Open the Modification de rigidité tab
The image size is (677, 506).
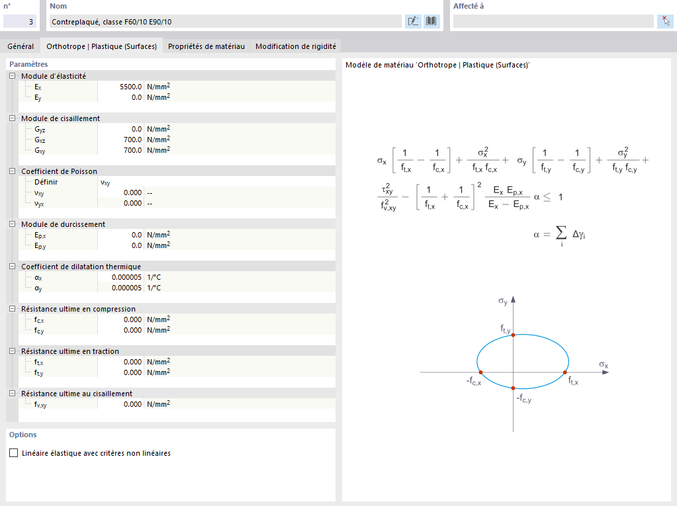(296, 46)
